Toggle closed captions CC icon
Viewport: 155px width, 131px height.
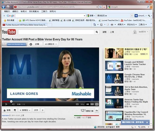coord(77,104)
